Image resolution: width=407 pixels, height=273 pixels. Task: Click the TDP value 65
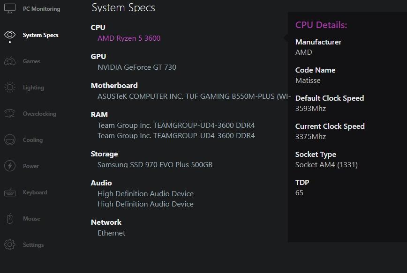(x=299, y=193)
